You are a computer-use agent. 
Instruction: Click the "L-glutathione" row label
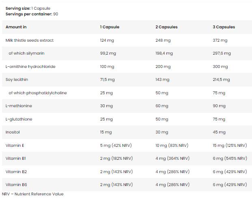[x=19, y=119]
